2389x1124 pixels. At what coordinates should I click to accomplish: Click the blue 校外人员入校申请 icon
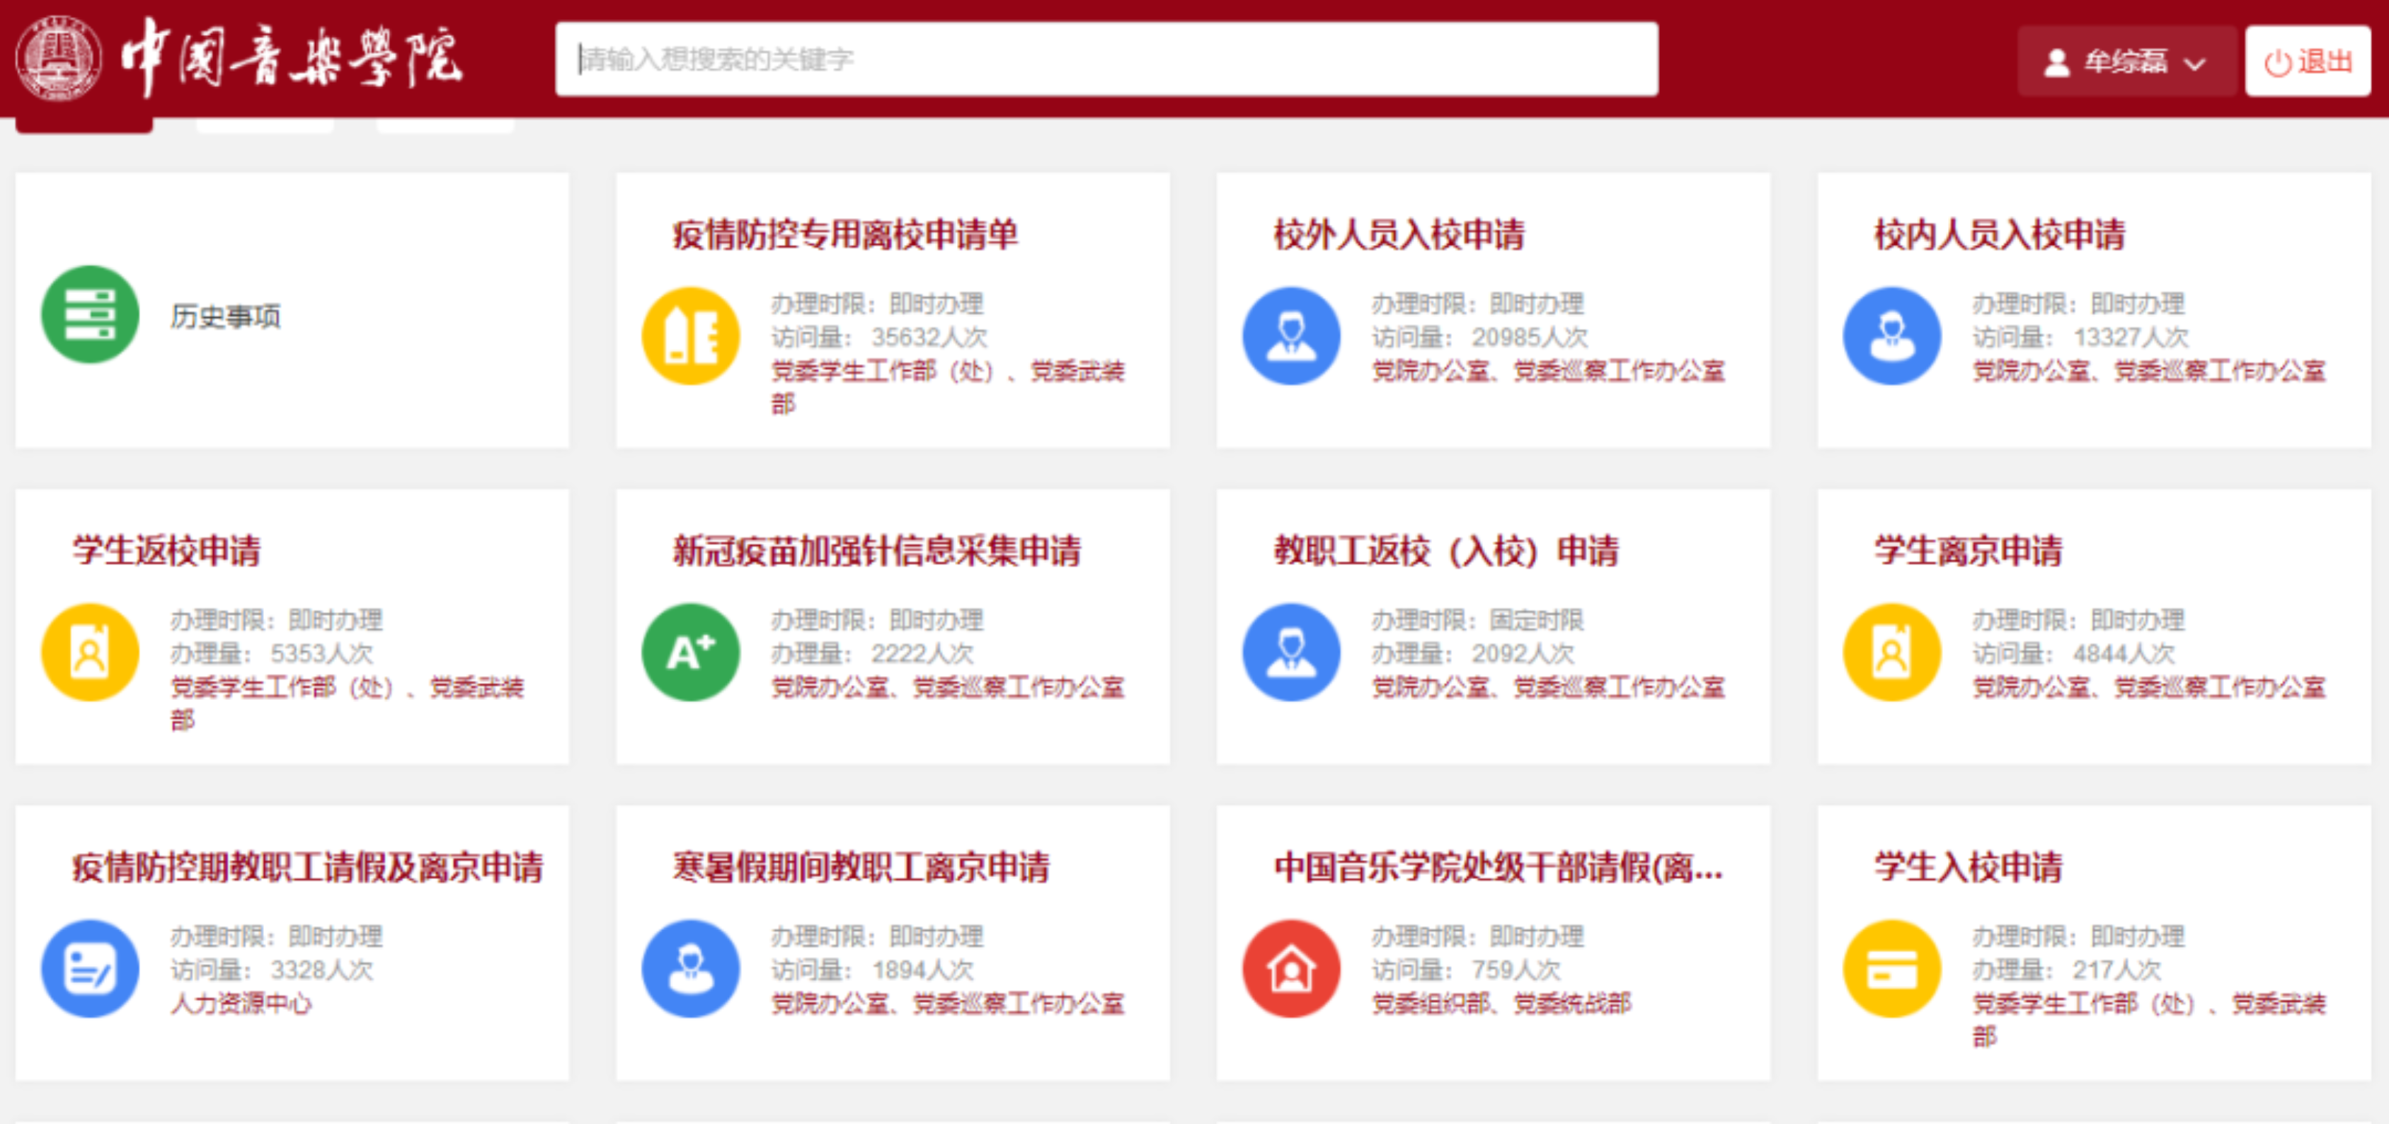pos(1291,336)
